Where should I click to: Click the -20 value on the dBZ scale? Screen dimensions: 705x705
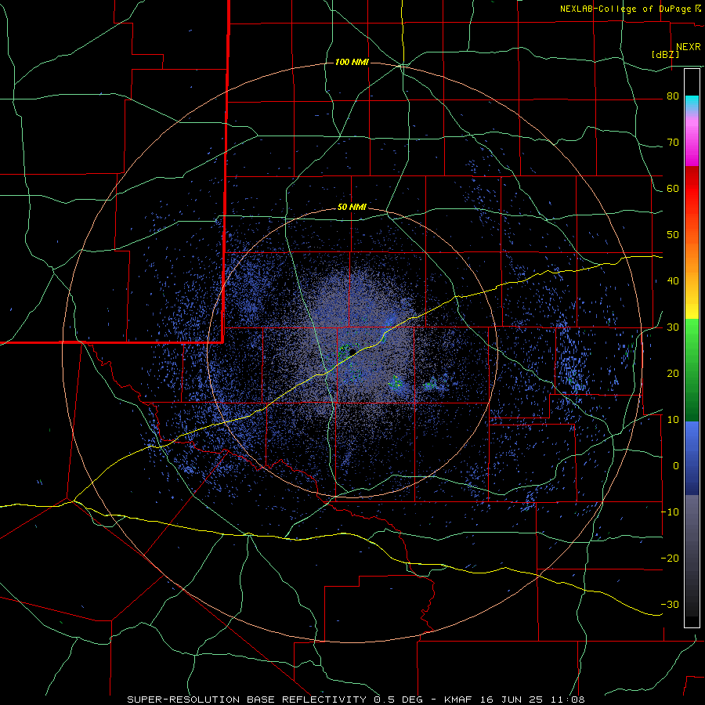tap(670, 559)
